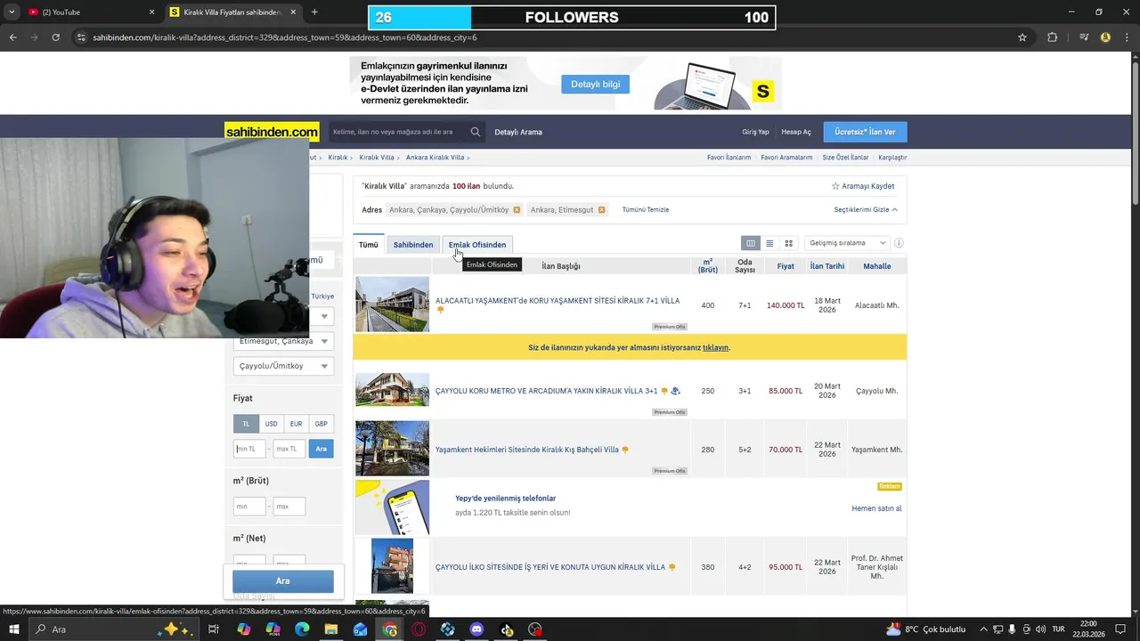This screenshot has height=641, width=1140.
Task: Click the large Ara search button in sidebar
Action: (x=282, y=581)
